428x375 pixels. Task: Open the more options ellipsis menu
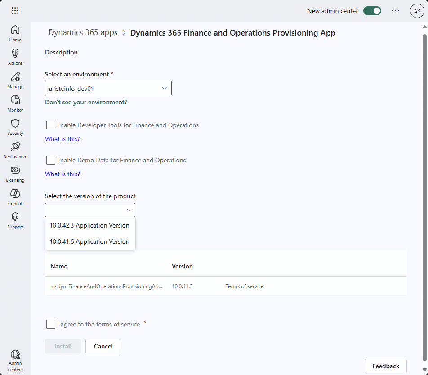point(395,10)
